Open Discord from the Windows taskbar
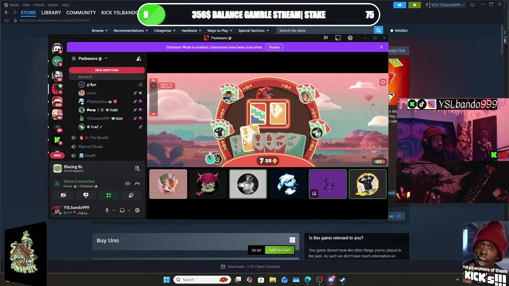509x286 pixels. click(331, 280)
